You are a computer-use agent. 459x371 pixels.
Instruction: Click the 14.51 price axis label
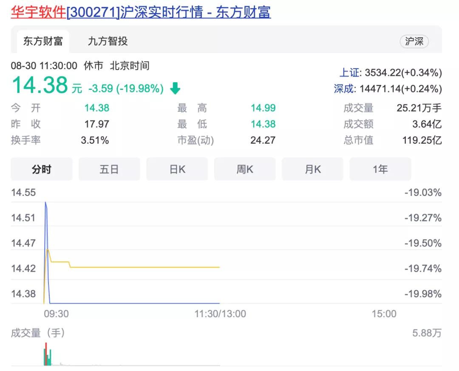coord(23,218)
